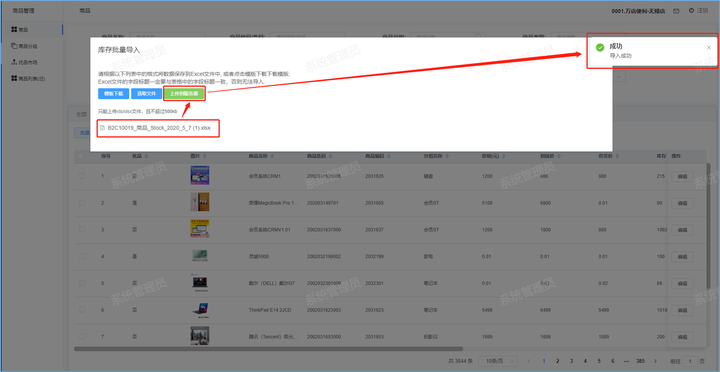Sort by the 商品条码 column sort arrows

coord(330,156)
